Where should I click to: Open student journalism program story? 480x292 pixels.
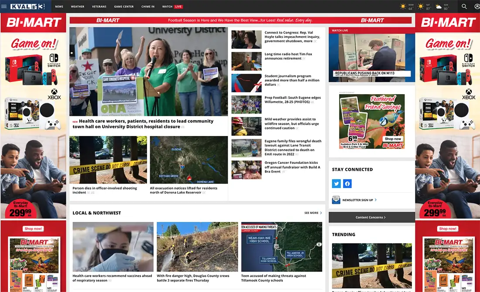(x=292, y=80)
